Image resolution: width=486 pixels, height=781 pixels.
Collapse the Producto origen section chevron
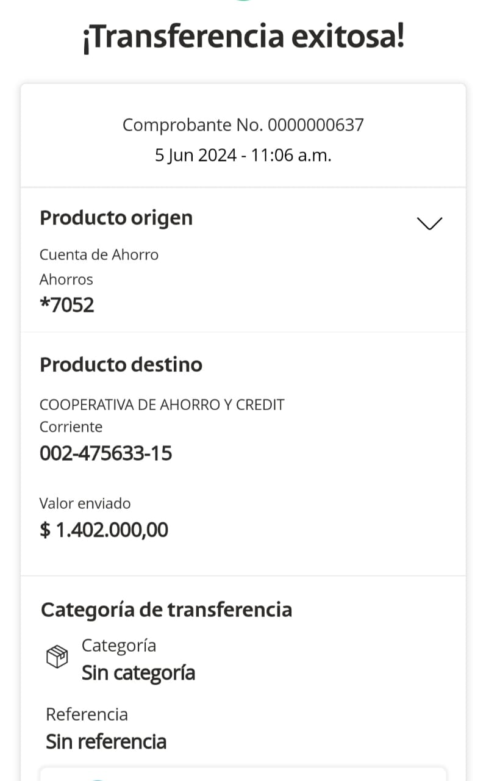click(x=429, y=223)
